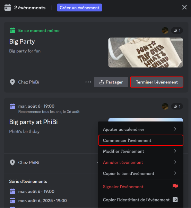Click the green calendar icon for En ce moment même
The width and height of the screenshot is (191, 208).
12,30
